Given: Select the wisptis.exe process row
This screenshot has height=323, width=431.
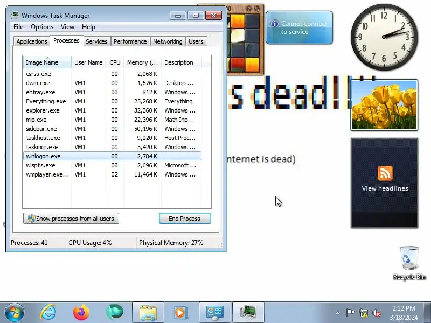Looking at the screenshot, I should (x=112, y=165).
